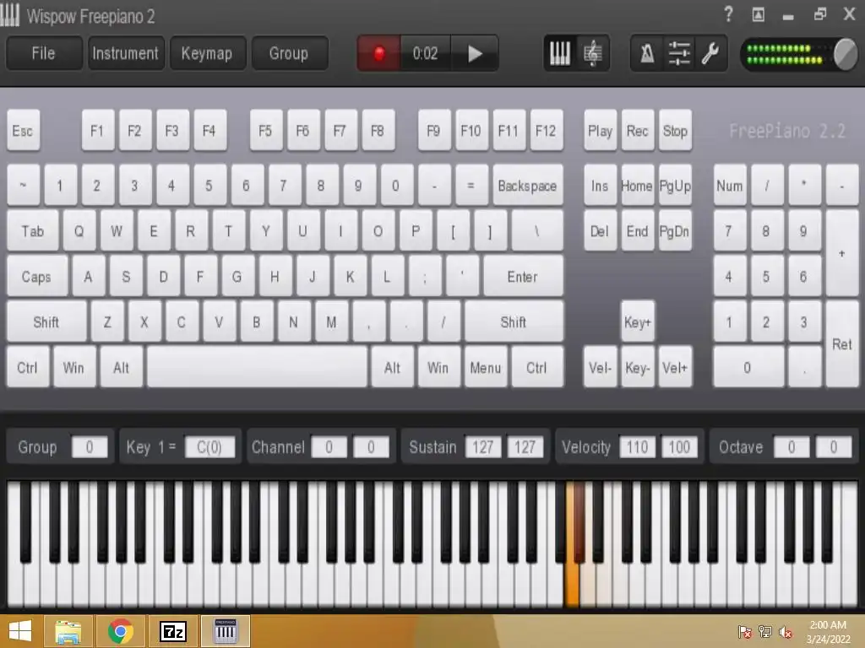
Task: Start playback with the play triangle button
Action: 475,53
